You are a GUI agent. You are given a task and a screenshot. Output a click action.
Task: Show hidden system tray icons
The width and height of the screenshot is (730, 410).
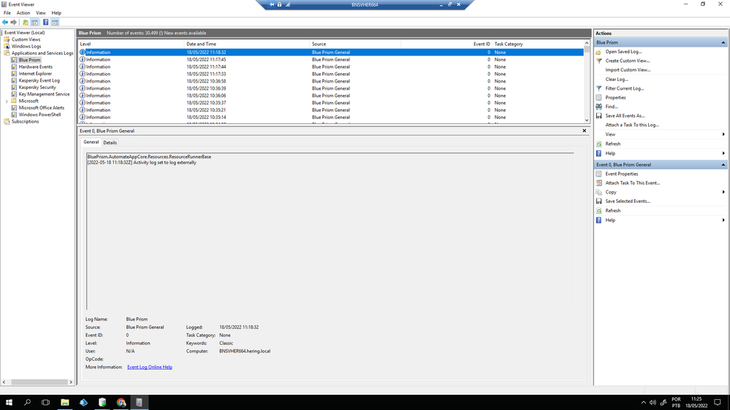click(643, 403)
